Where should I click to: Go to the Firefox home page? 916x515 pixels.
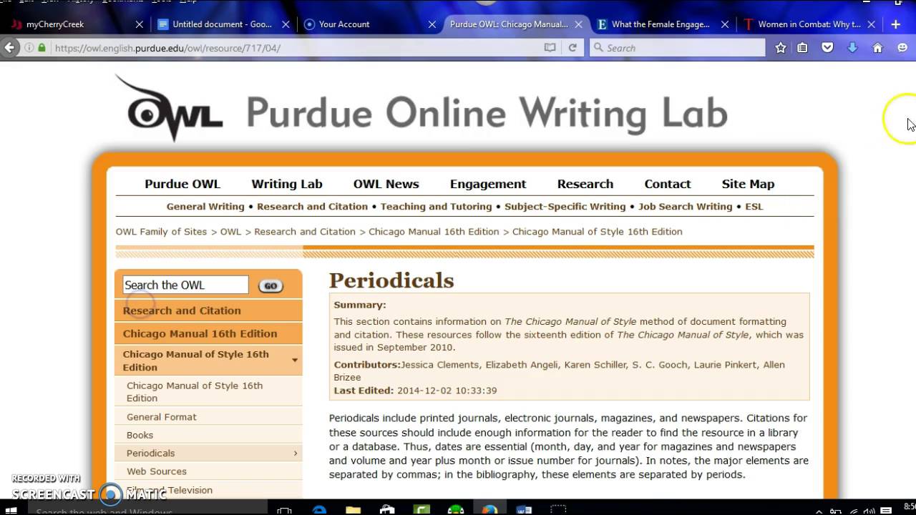click(x=877, y=48)
